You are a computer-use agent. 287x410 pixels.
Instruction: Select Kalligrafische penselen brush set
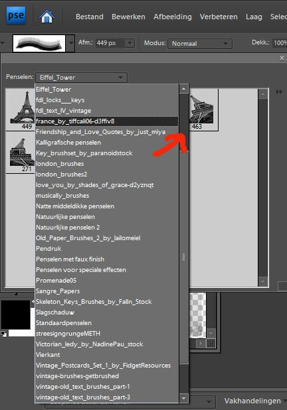pyautogui.click(x=107, y=143)
